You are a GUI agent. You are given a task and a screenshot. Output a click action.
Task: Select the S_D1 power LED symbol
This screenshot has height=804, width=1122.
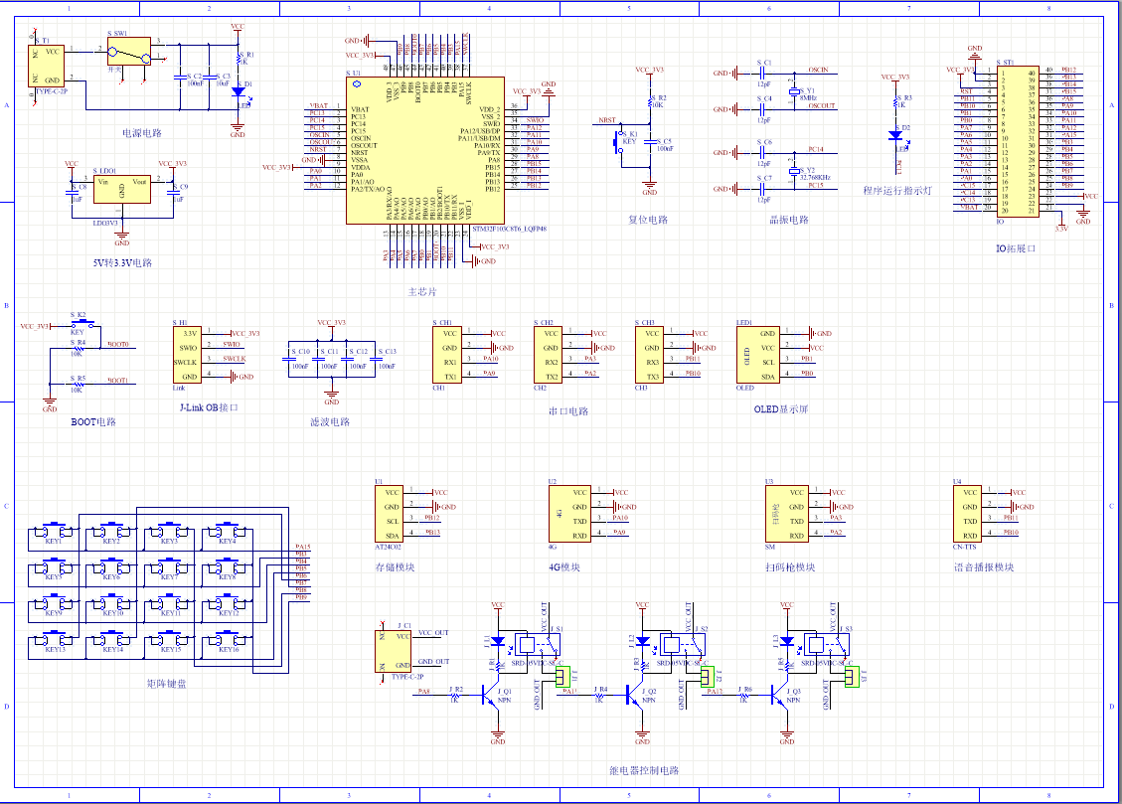tap(239, 92)
